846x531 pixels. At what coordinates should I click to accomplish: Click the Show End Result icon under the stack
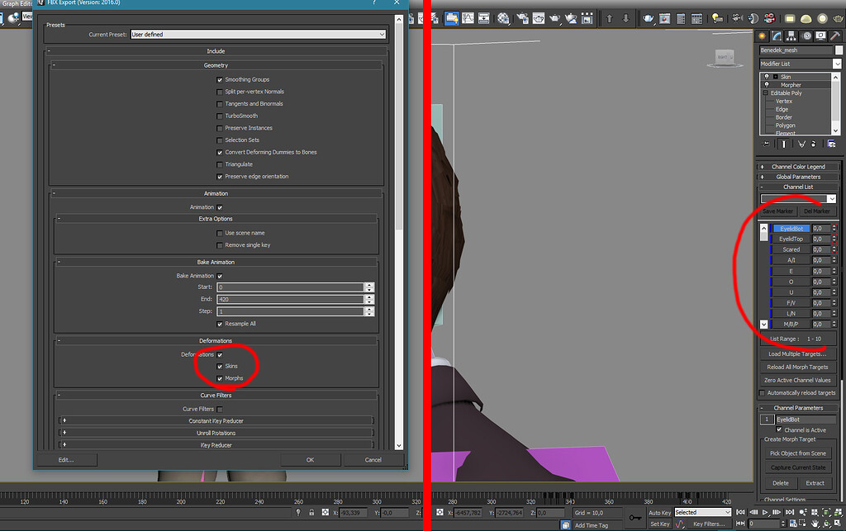click(784, 144)
